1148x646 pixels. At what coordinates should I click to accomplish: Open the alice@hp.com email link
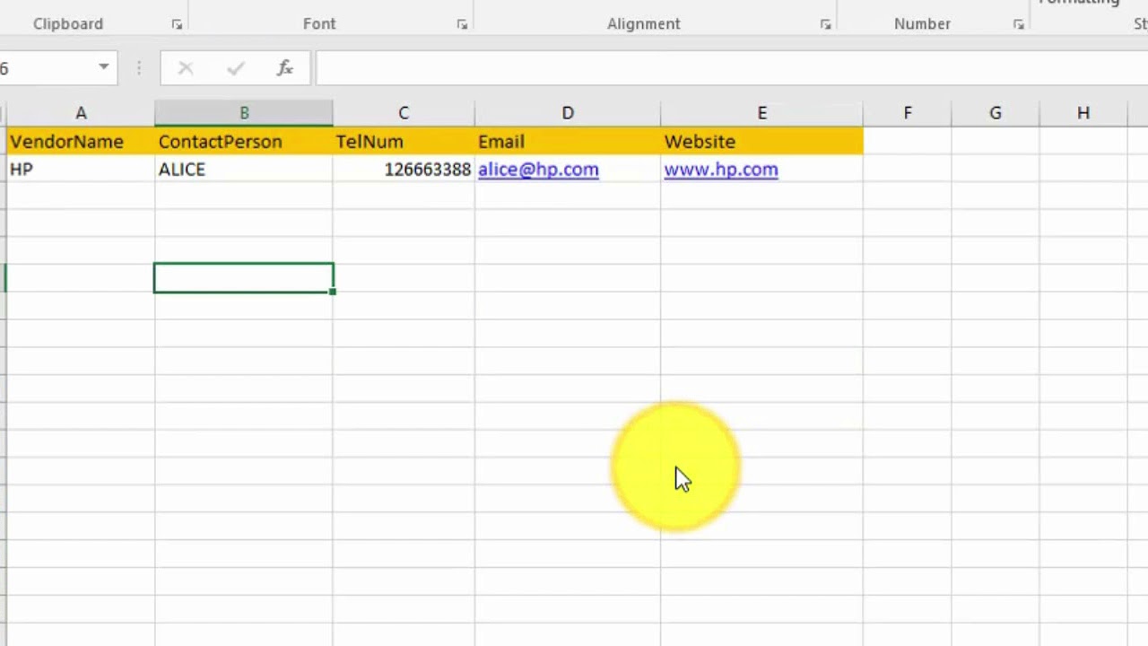[538, 170]
